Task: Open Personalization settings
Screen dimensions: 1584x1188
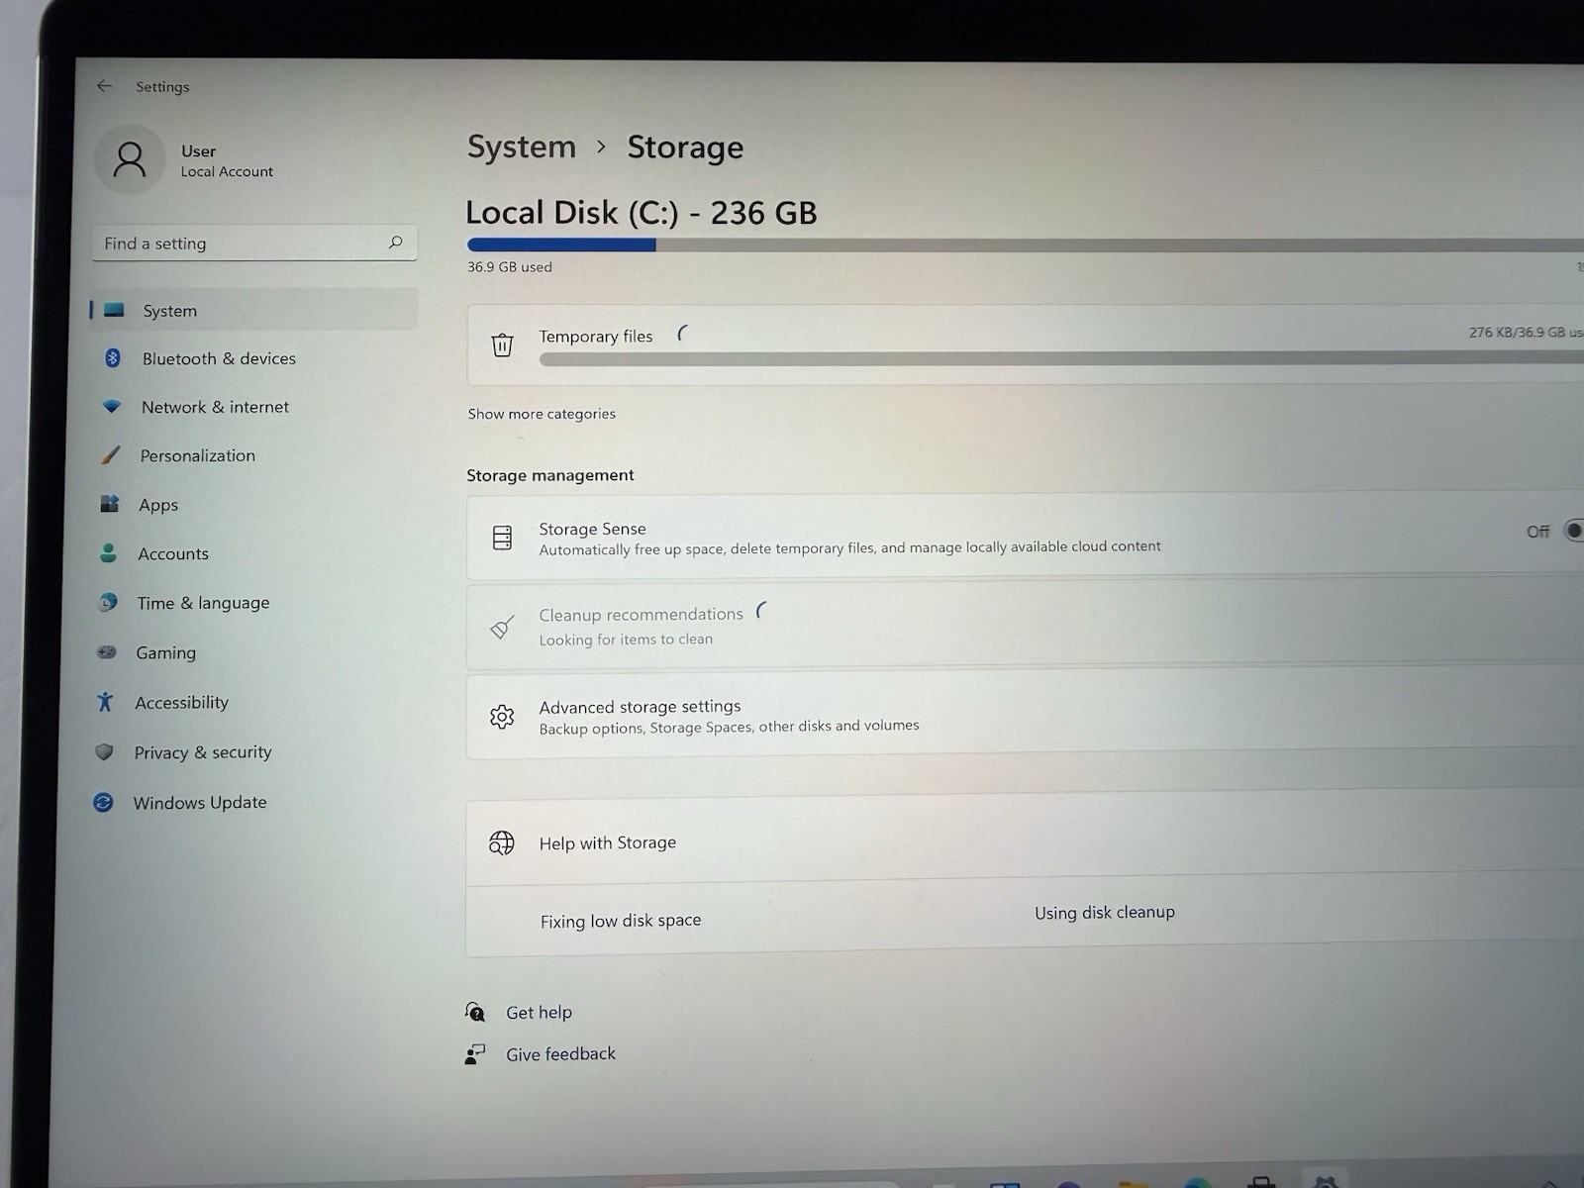Action: coord(198,455)
